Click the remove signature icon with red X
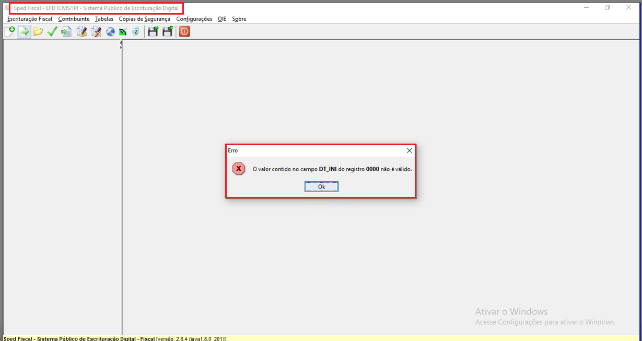This screenshot has width=642, height=341. (x=96, y=32)
